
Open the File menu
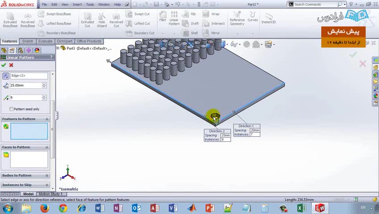45,4
